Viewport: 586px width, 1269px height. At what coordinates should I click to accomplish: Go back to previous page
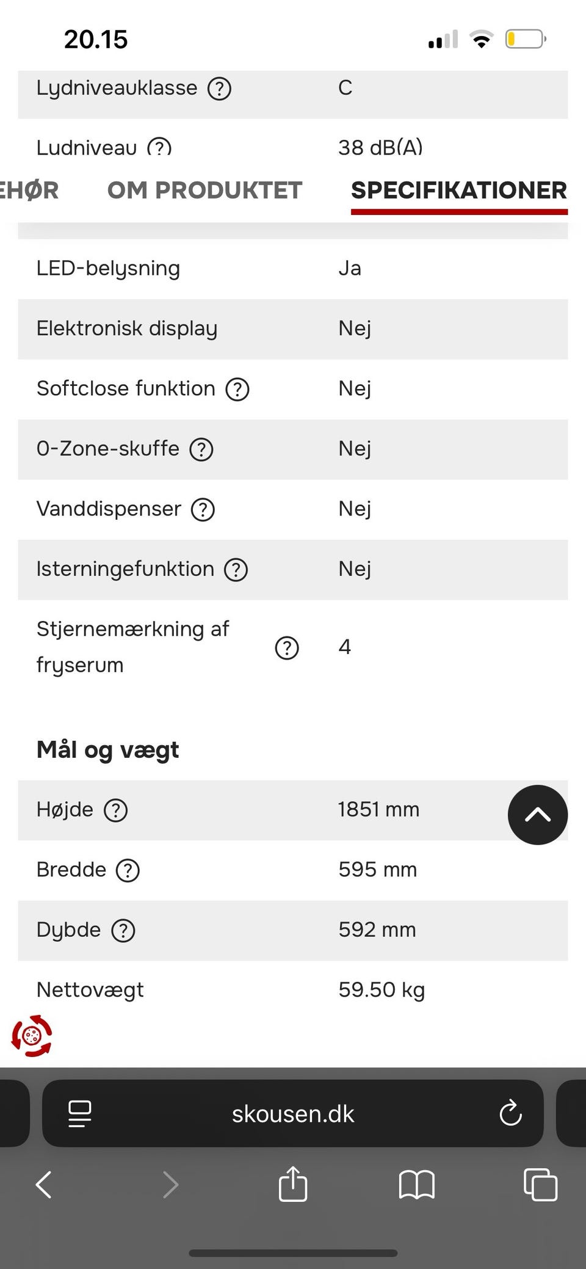point(44,1185)
